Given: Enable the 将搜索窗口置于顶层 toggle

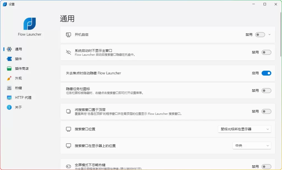Looking at the screenshot, I should point(266,111).
